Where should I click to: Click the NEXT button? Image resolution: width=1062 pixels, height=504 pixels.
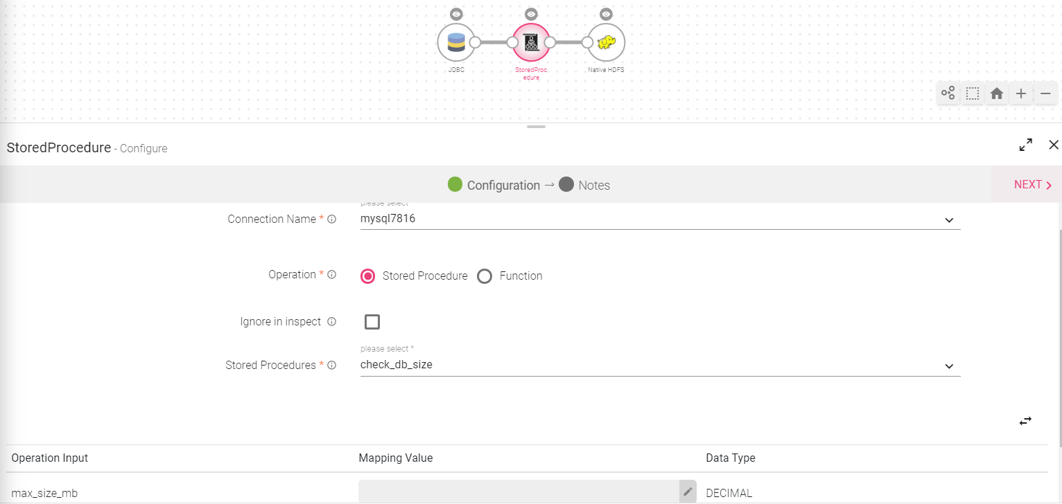click(1033, 185)
